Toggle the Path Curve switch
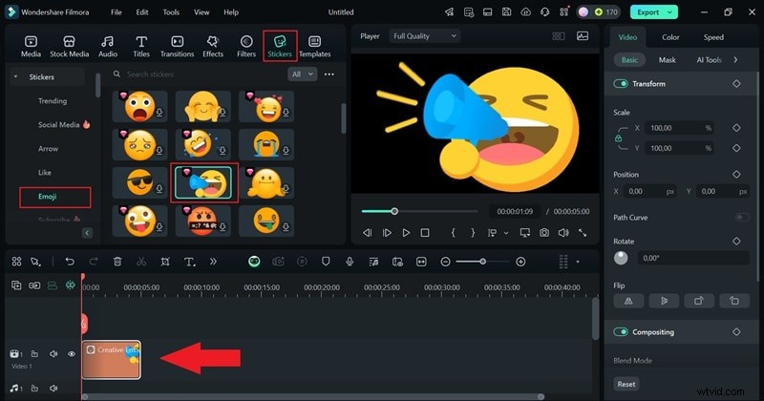This screenshot has width=764, height=401. pyautogui.click(x=742, y=218)
